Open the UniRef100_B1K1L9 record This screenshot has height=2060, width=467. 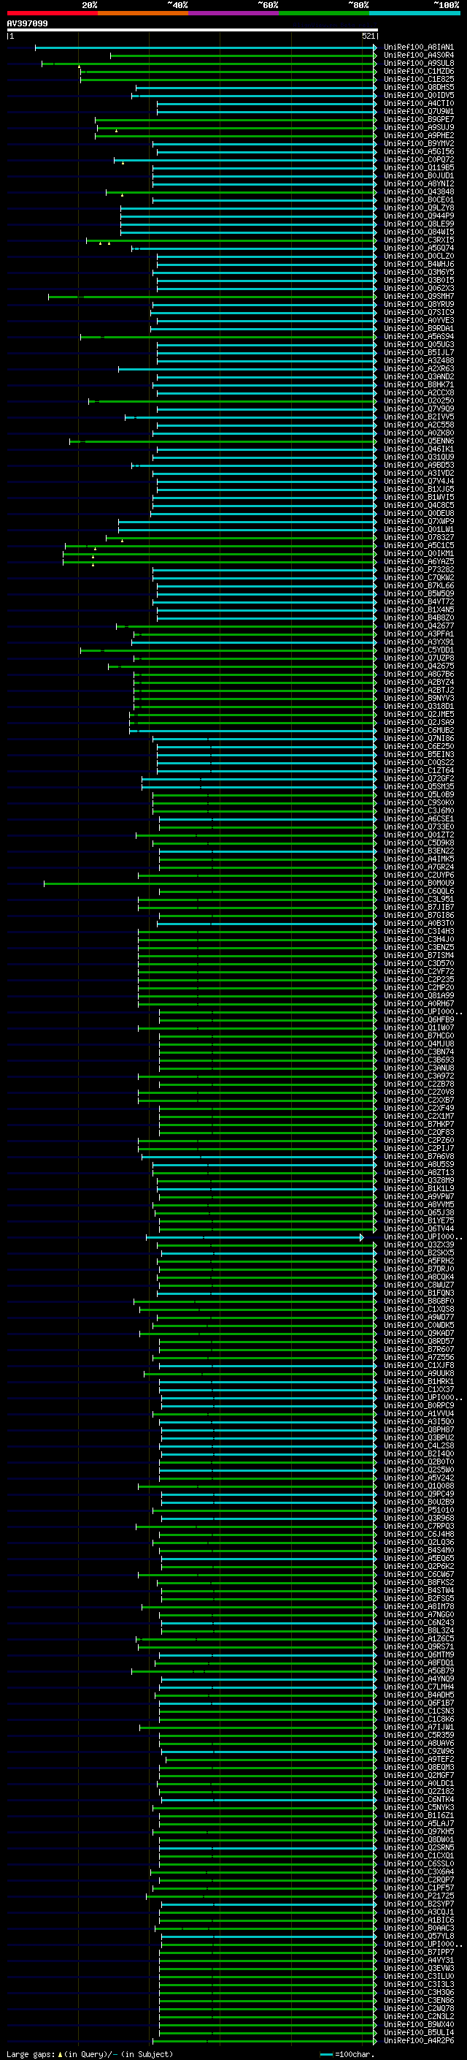tap(418, 1189)
